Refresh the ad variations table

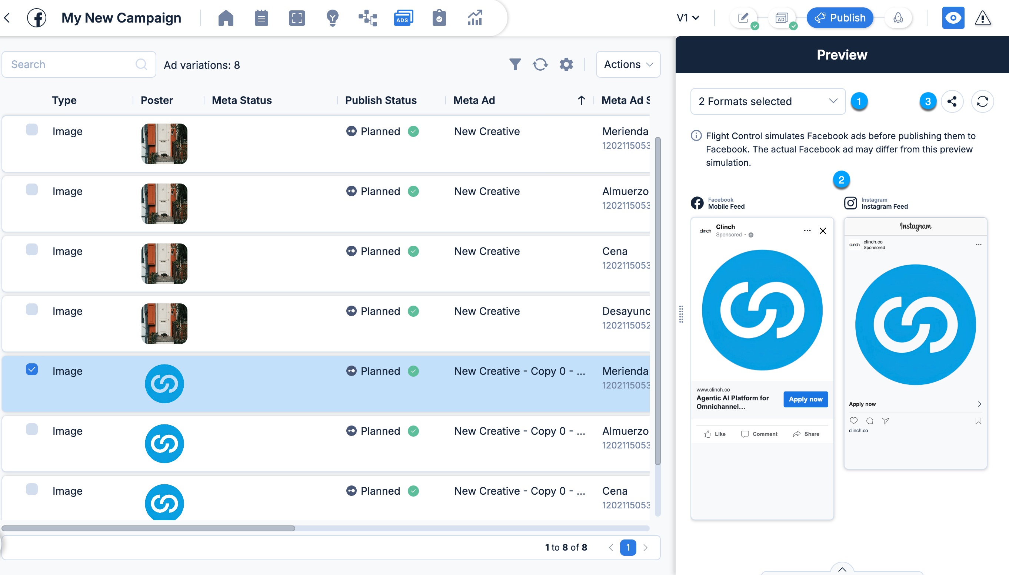click(x=540, y=64)
